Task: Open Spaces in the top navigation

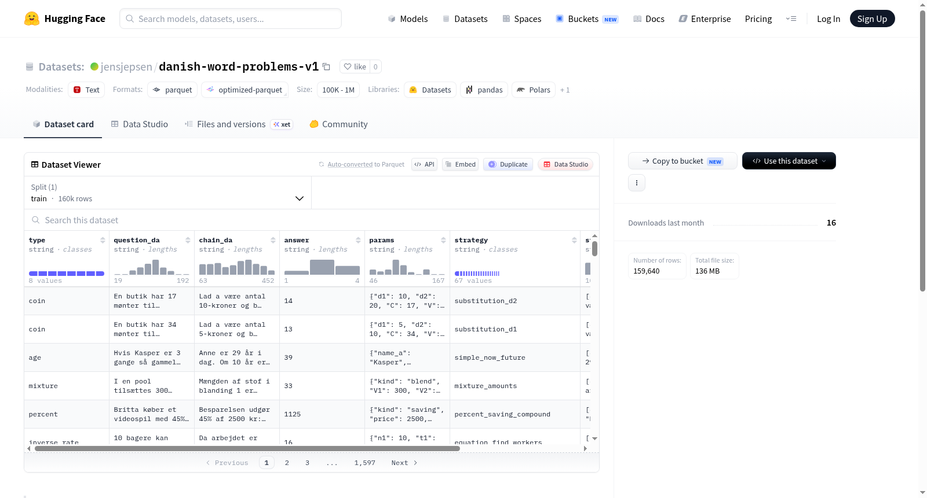Action: tap(522, 19)
